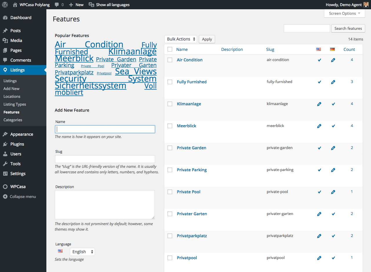Check the Fully Furnished row checkbox

pos(170,82)
